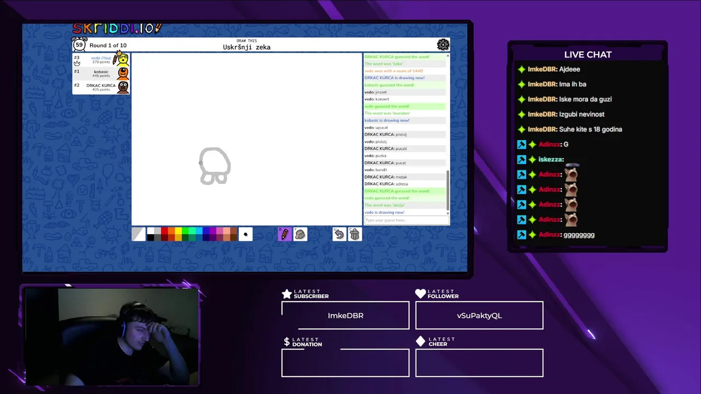The width and height of the screenshot is (701, 394).
Task: Click the blue badge next to iskezza
Action: click(x=521, y=159)
